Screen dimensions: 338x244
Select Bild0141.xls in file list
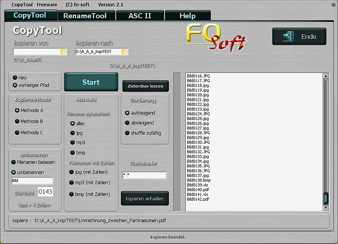[x=197, y=195]
